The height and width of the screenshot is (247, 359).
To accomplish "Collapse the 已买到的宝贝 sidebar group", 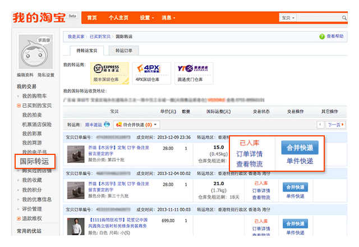I will coord(19,106).
